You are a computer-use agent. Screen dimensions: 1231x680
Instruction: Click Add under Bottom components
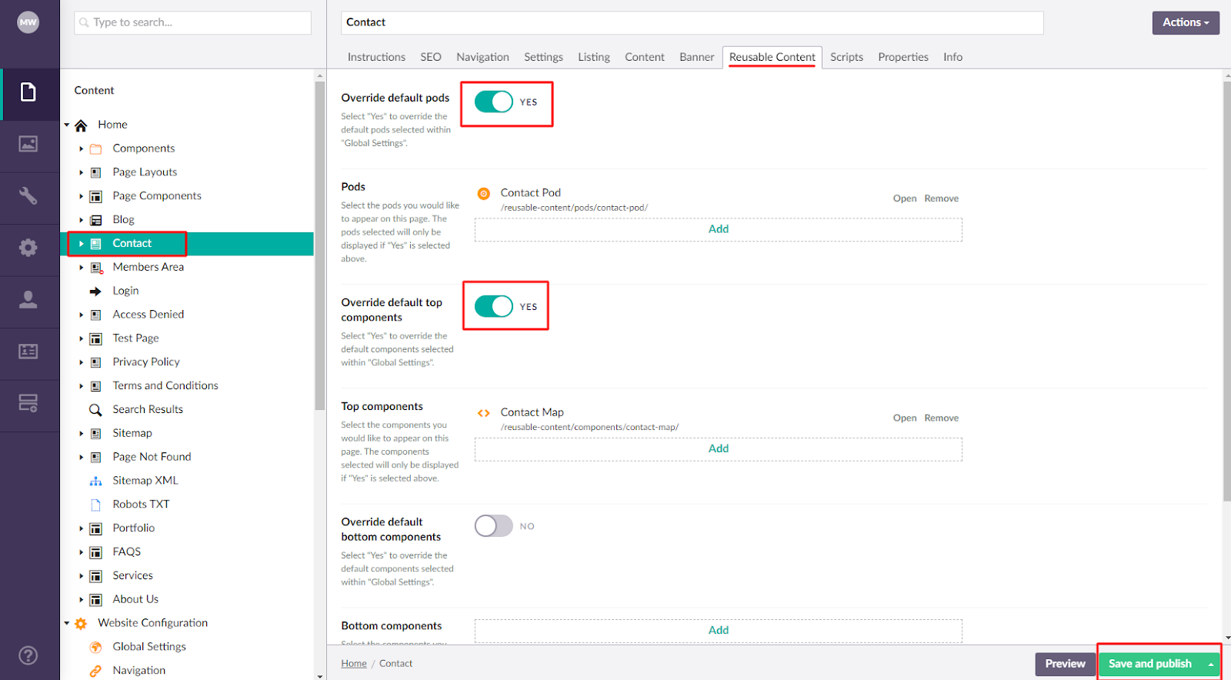pyautogui.click(x=719, y=630)
